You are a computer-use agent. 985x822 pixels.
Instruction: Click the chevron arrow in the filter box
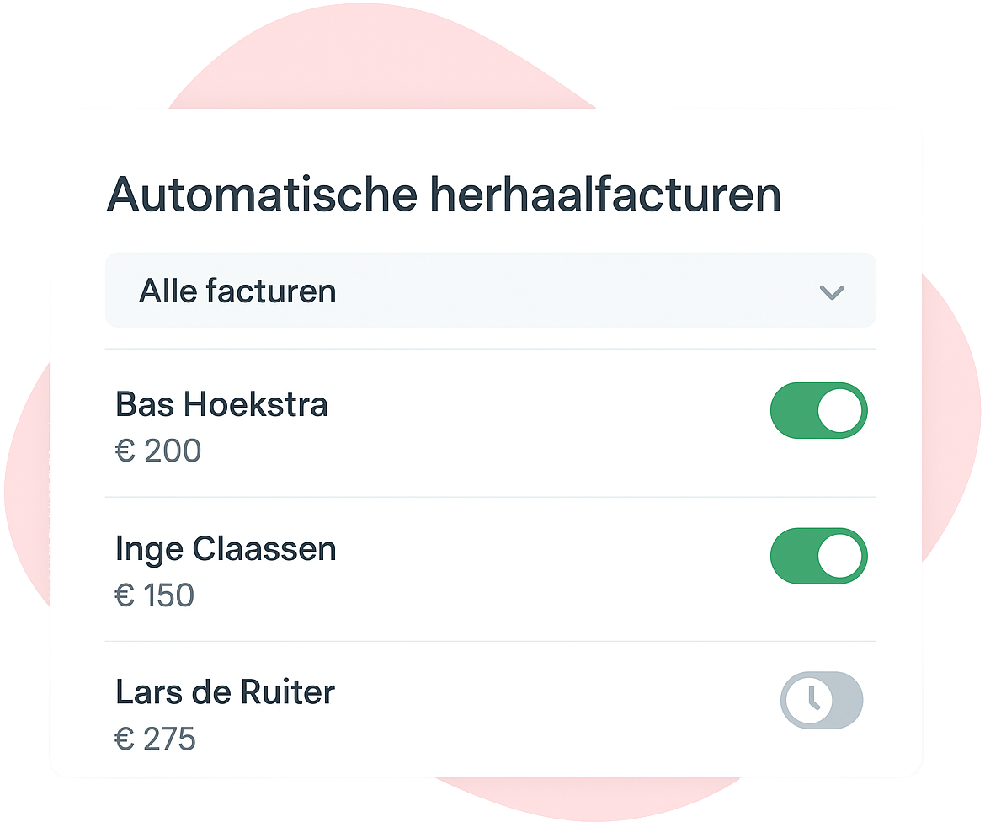click(x=831, y=292)
